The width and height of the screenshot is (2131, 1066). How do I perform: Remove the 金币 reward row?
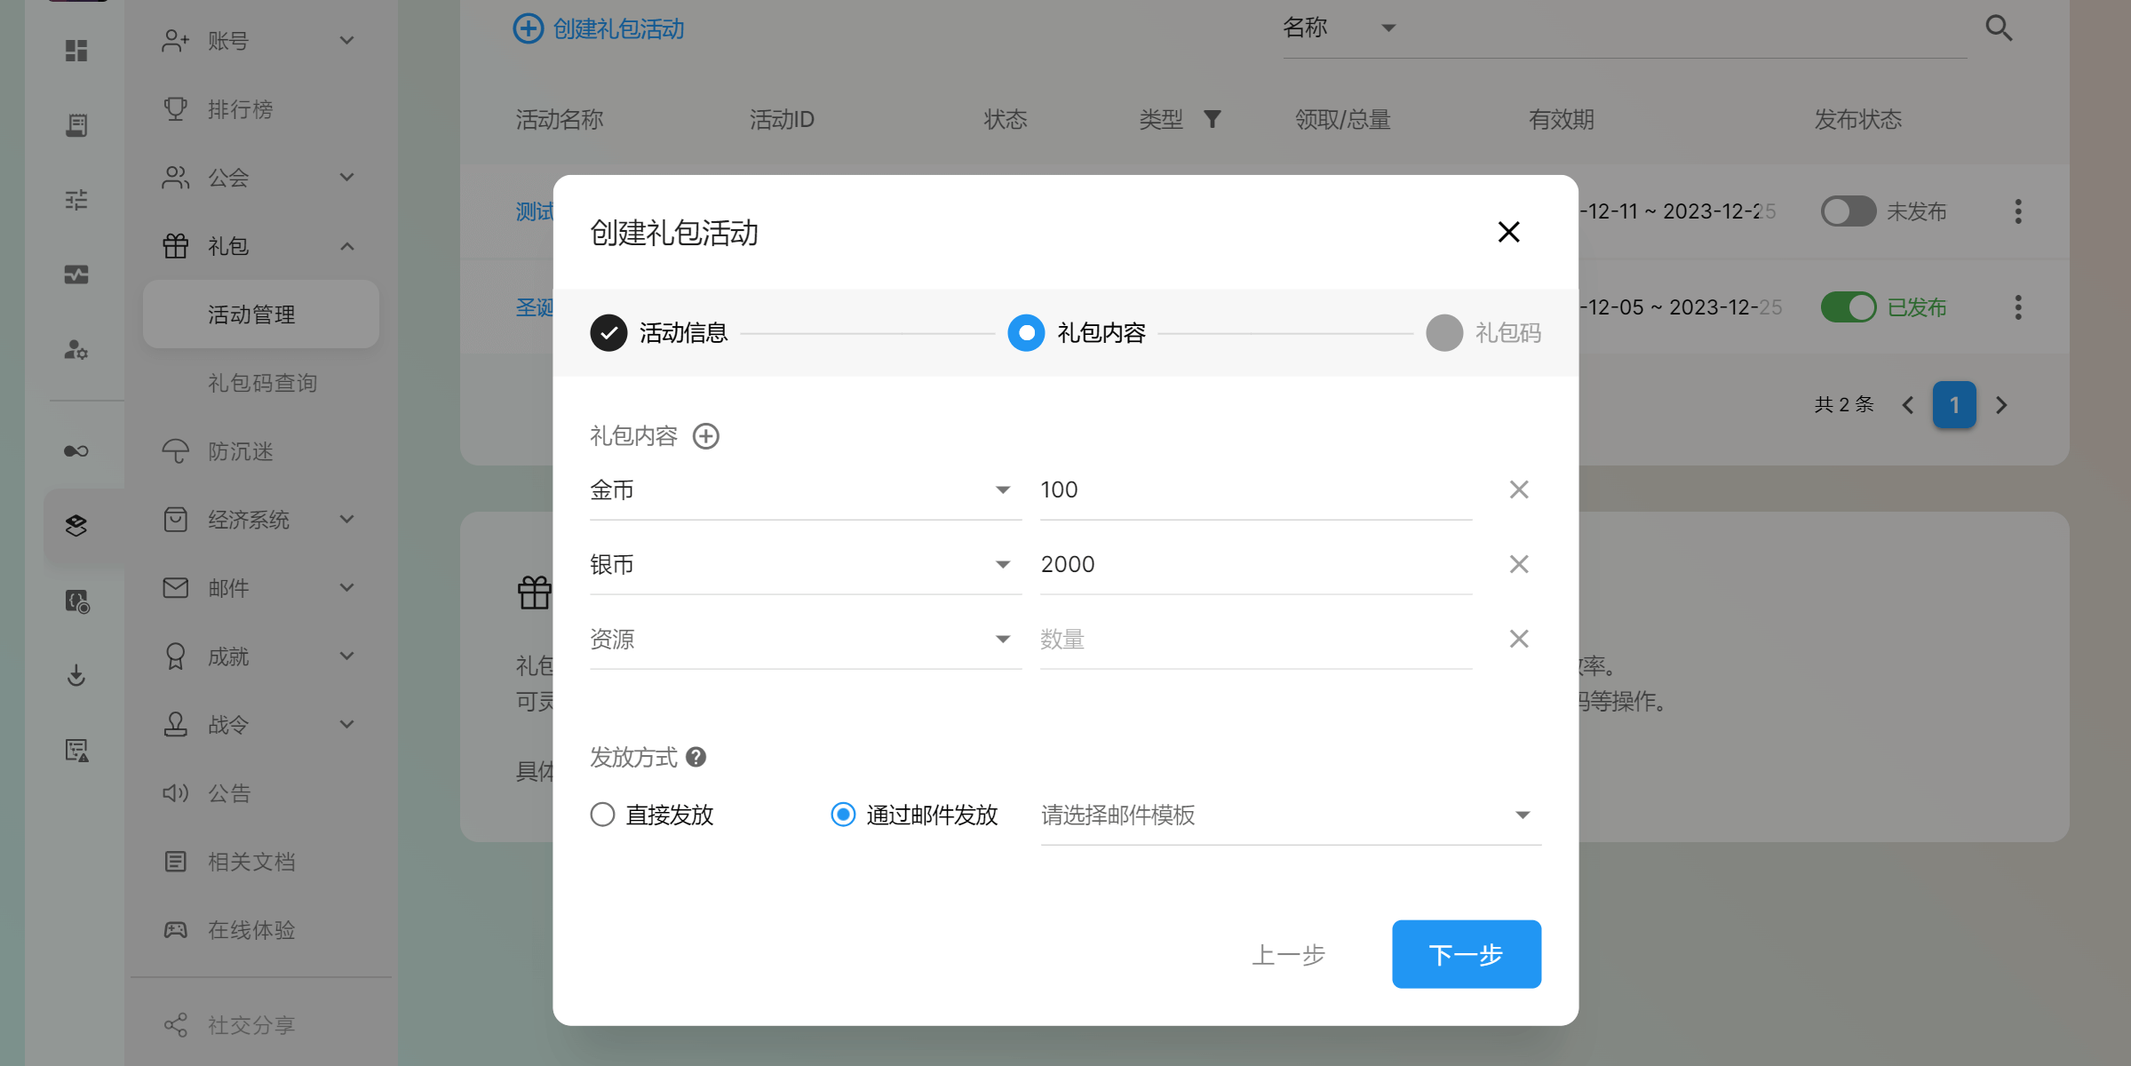(1518, 489)
